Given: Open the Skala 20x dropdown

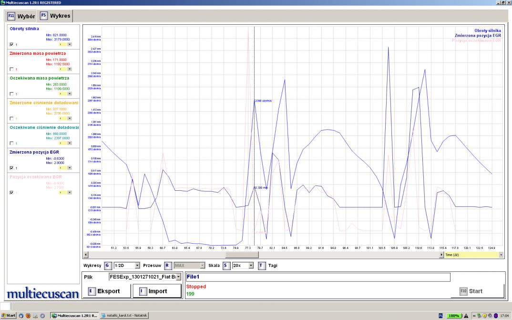Looking at the screenshot, I should (243, 266).
